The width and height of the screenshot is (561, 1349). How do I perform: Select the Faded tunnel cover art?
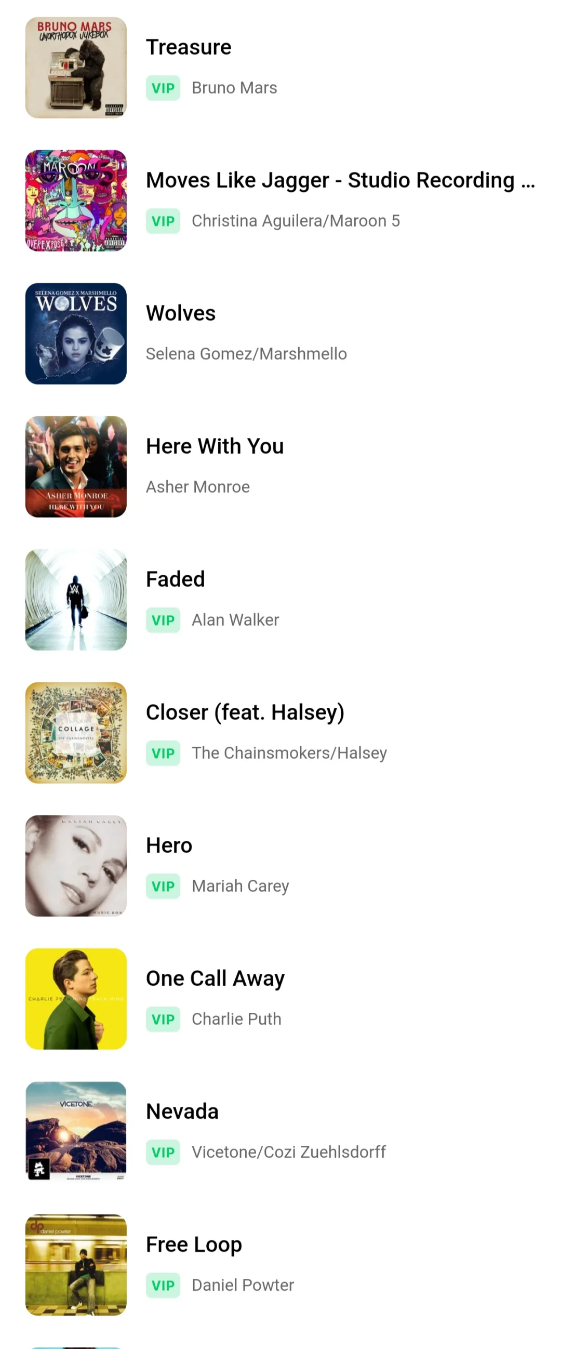tap(76, 600)
